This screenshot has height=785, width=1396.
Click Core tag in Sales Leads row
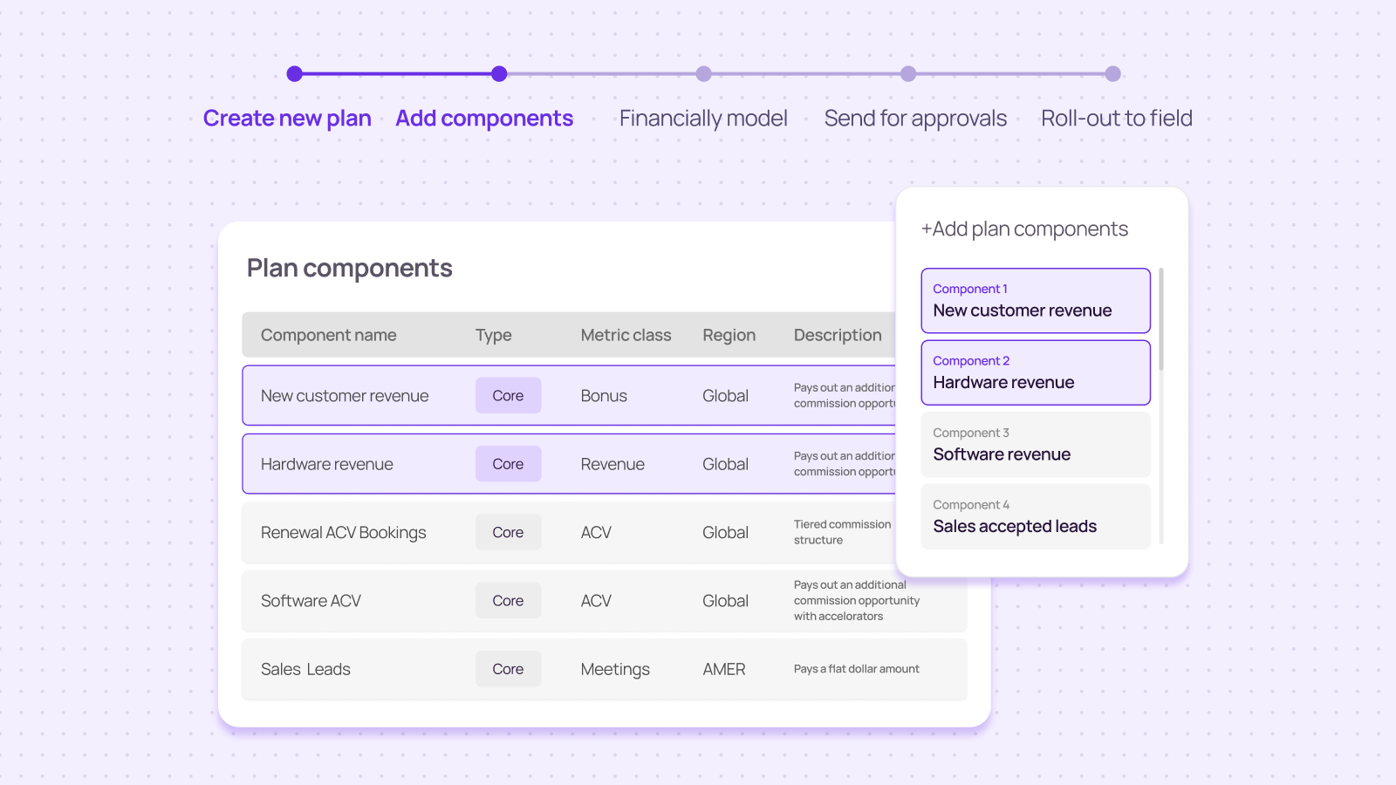[508, 669]
